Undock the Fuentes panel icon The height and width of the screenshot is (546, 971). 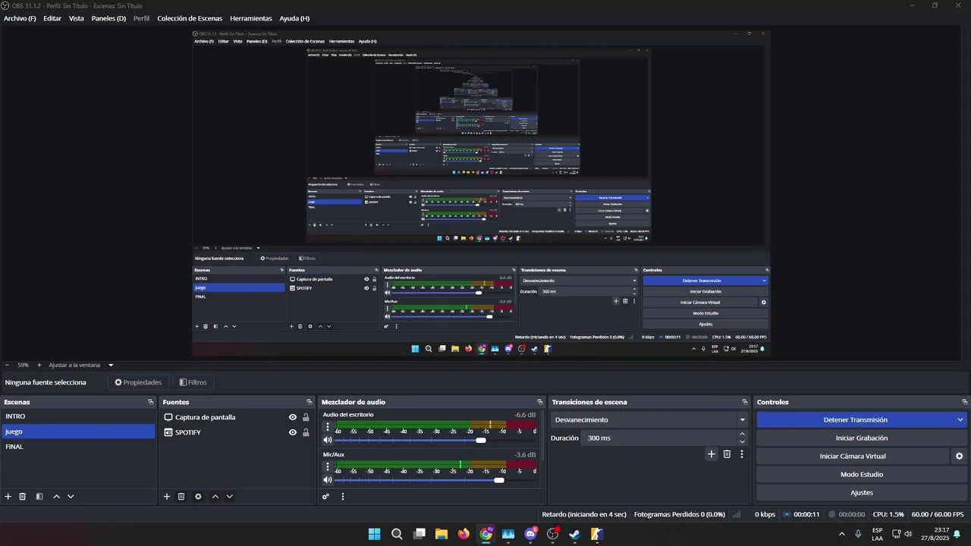(310, 402)
